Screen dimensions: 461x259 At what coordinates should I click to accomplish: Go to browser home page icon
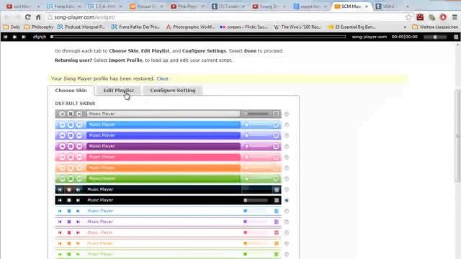click(x=38, y=17)
